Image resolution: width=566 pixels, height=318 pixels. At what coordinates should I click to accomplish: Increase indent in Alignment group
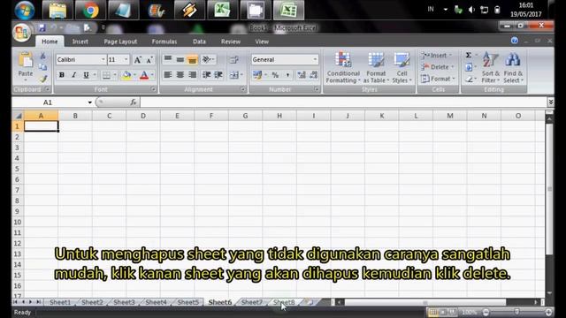point(218,74)
